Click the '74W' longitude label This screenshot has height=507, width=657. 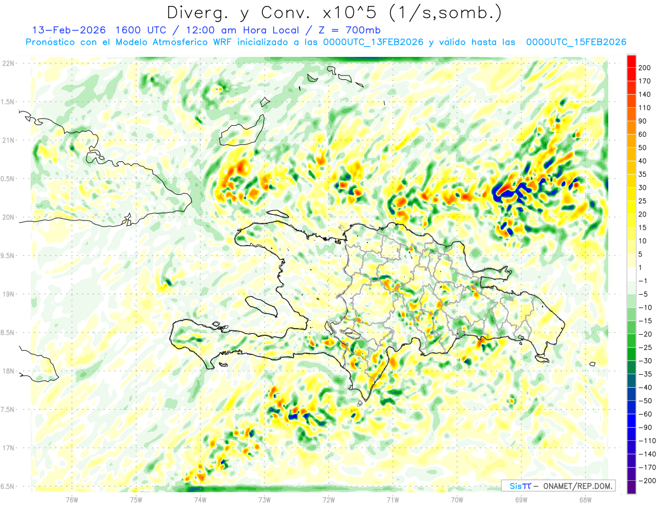click(200, 499)
